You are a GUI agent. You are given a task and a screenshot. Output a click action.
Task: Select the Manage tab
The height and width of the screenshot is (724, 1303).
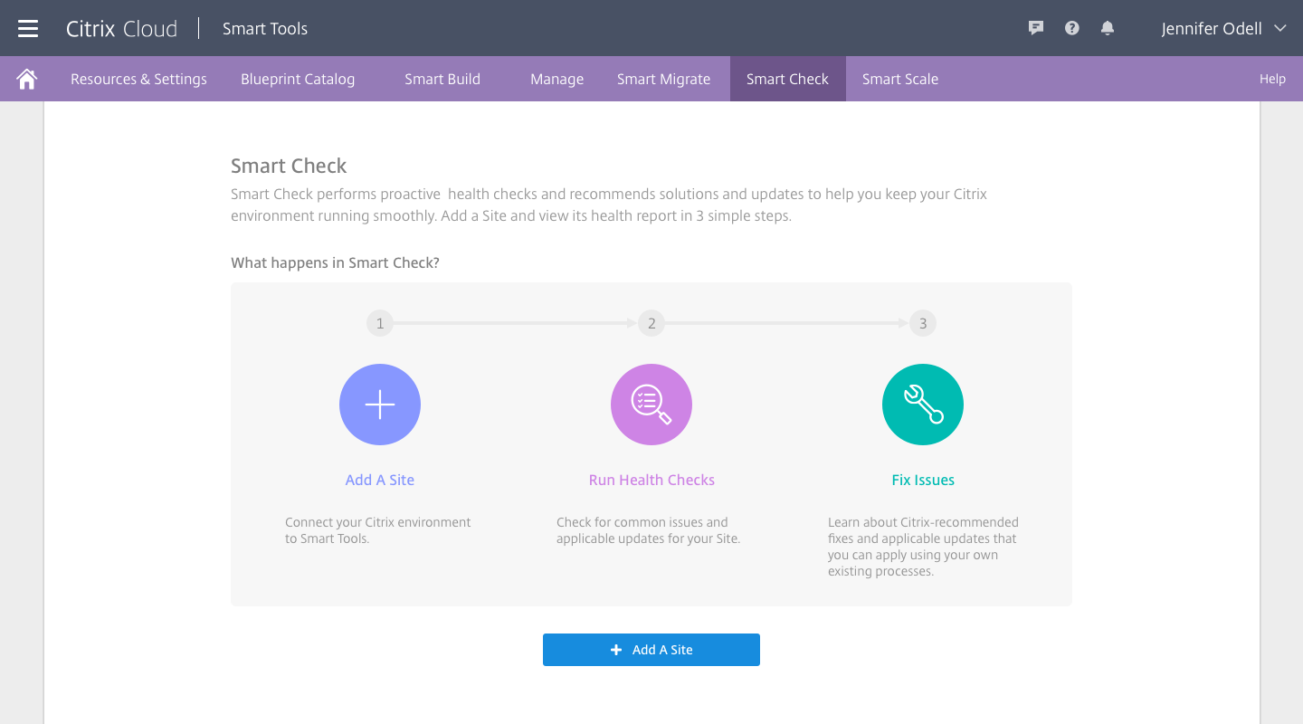point(556,79)
